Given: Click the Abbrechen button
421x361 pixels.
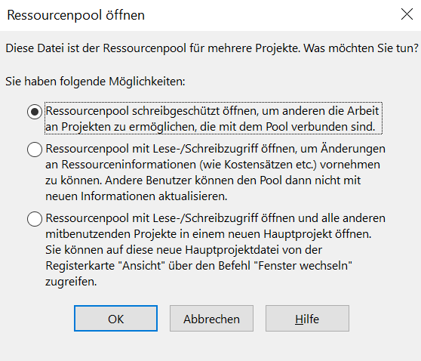Looking at the screenshot, I should (x=211, y=318).
